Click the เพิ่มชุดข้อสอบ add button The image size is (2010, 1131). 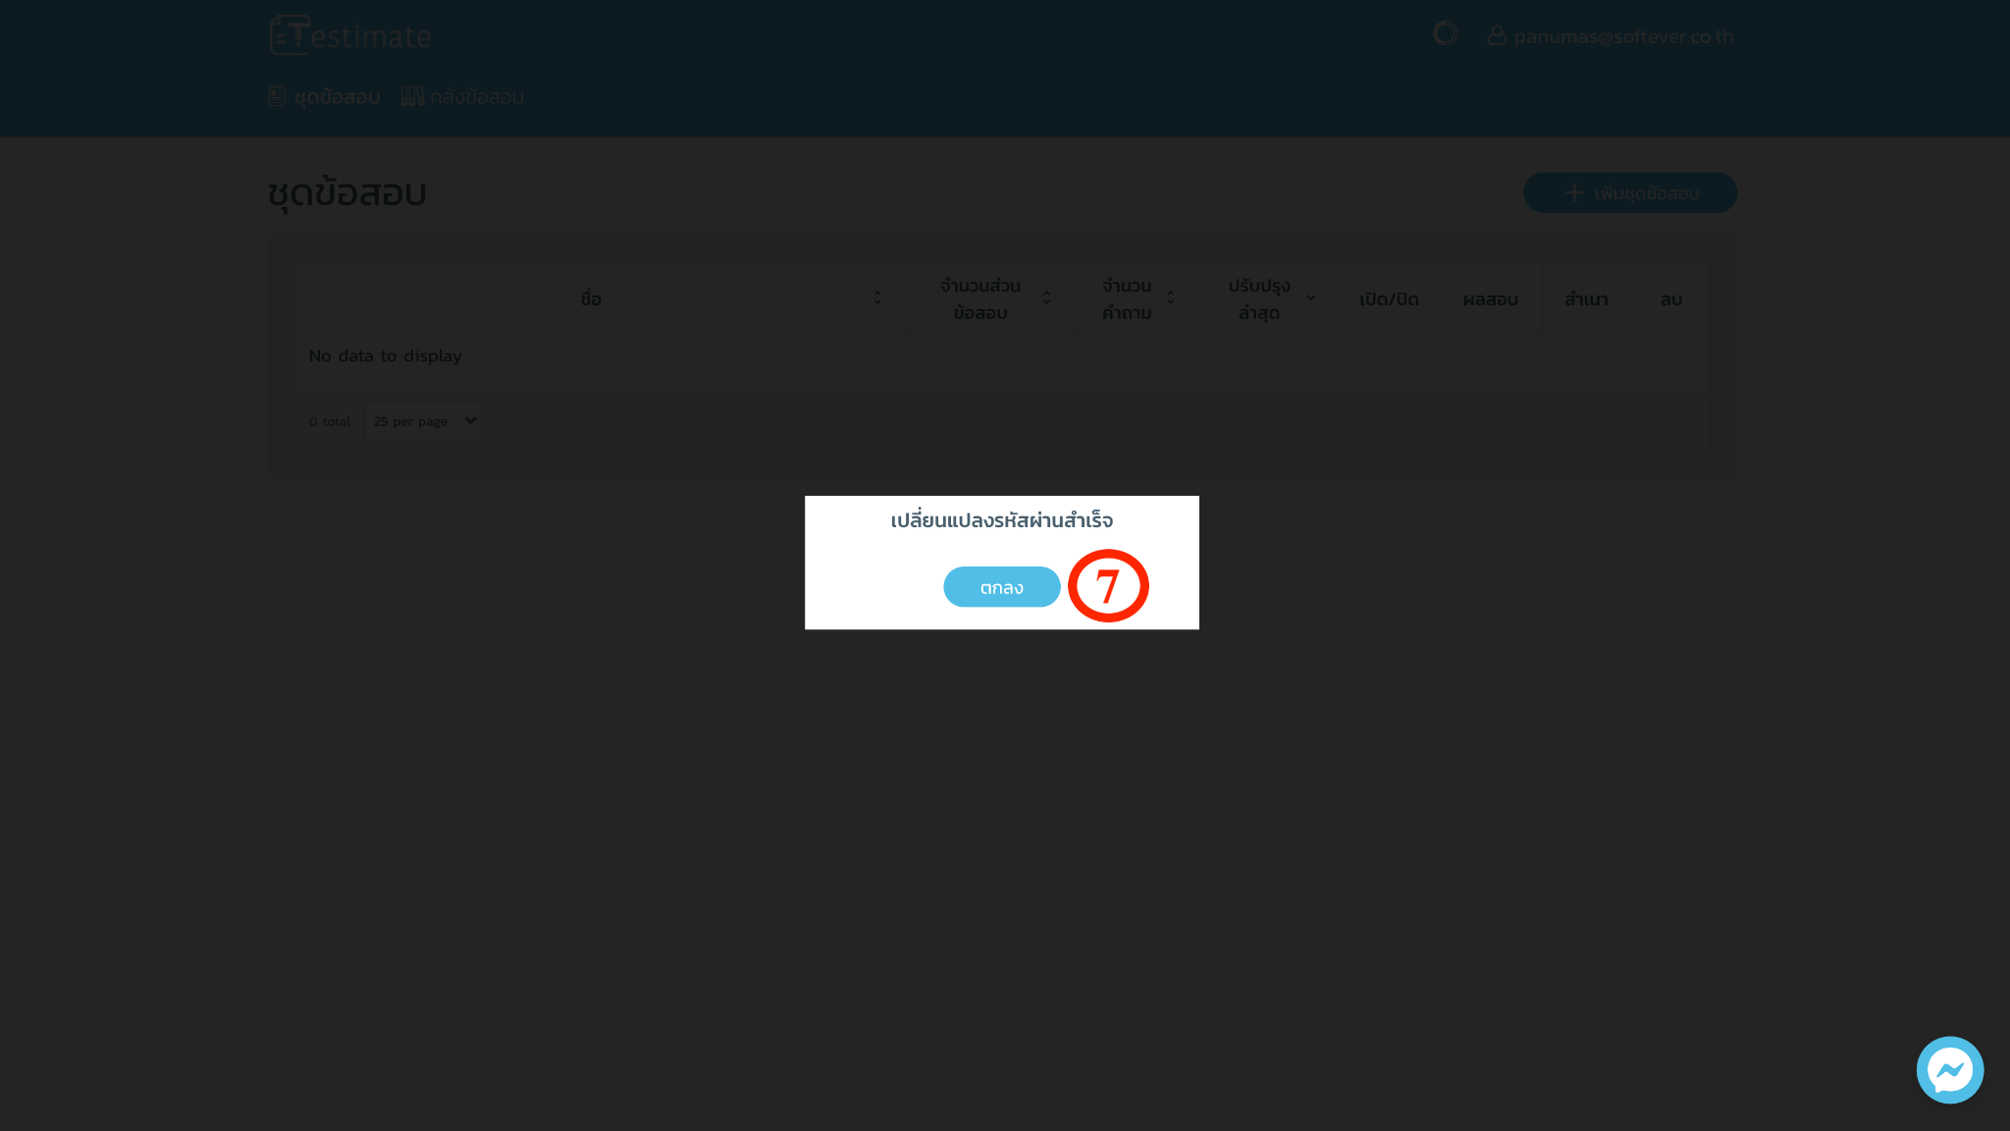click(1630, 193)
